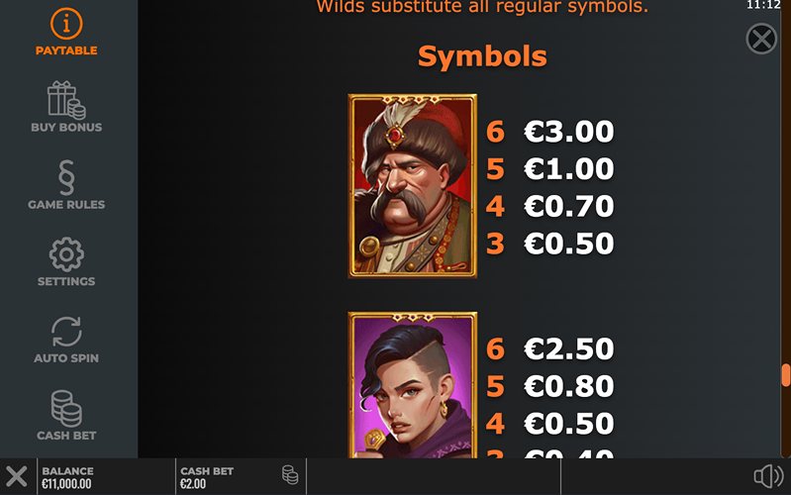Open the Cash Bet coin stack sidebar icon
This screenshot has width=791, height=495.
66,409
